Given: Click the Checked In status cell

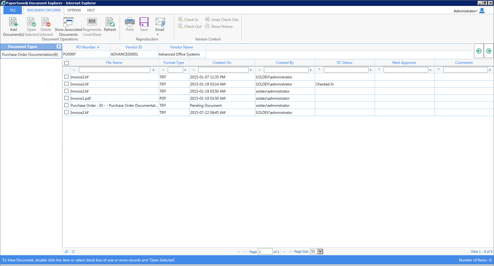Looking at the screenshot, I should (345, 84).
